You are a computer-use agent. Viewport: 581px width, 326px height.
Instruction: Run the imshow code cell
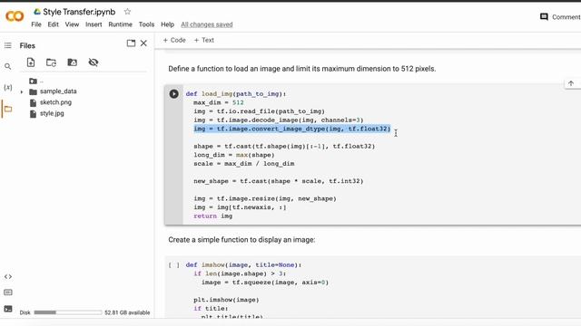[x=173, y=265]
